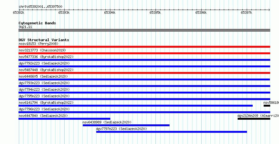Click the 65392k ruler tick label
Viewport: 279px width, 144px height.
(x=18, y=12)
